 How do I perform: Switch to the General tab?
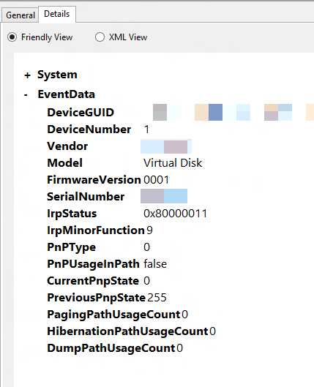point(20,15)
